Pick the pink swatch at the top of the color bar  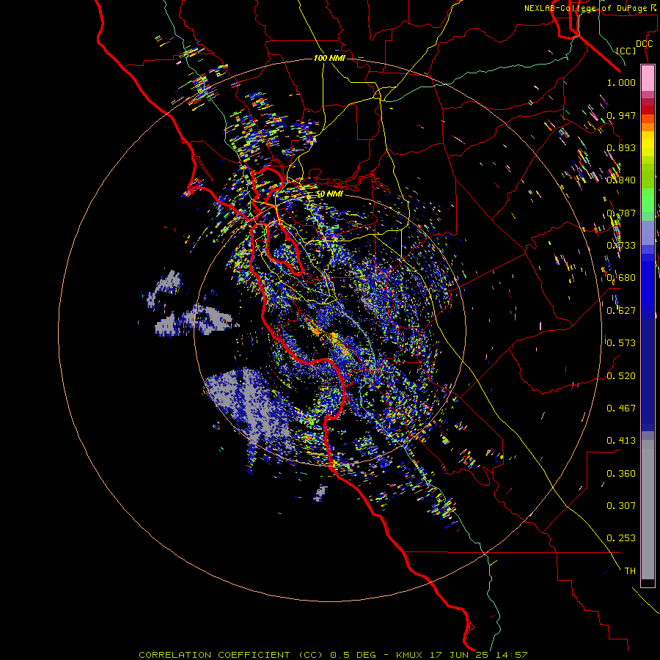click(x=648, y=78)
